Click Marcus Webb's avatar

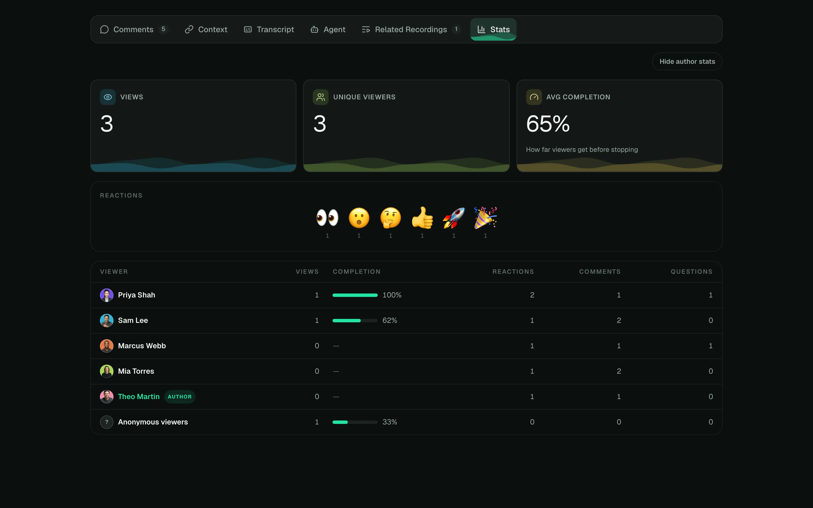coord(107,346)
